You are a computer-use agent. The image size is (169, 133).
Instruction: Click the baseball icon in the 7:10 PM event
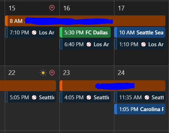(34, 33)
